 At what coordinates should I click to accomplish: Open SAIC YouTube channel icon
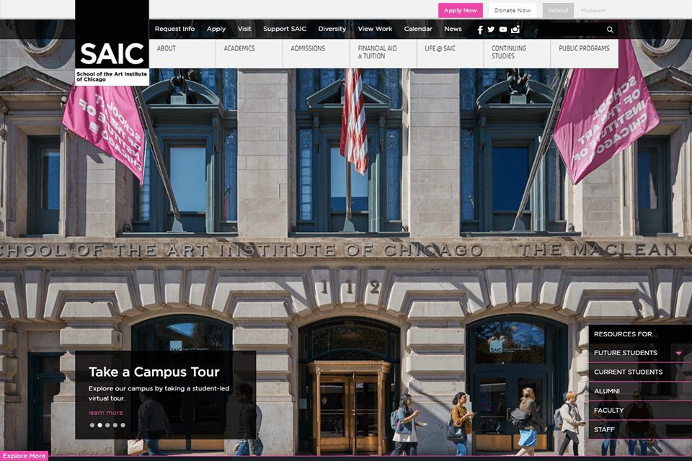(503, 30)
